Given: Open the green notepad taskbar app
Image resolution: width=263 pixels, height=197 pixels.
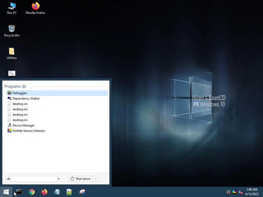Looking at the screenshot, I should click(x=69, y=192).
